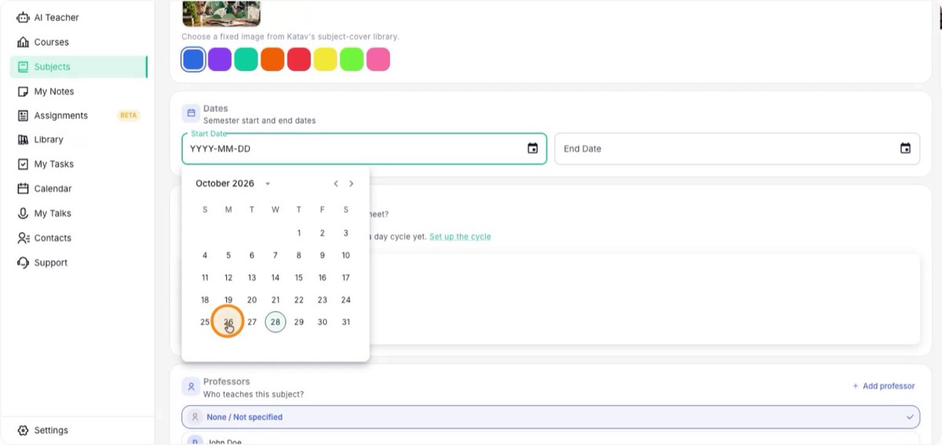Pick the teal green color swatch

point(246,60)
